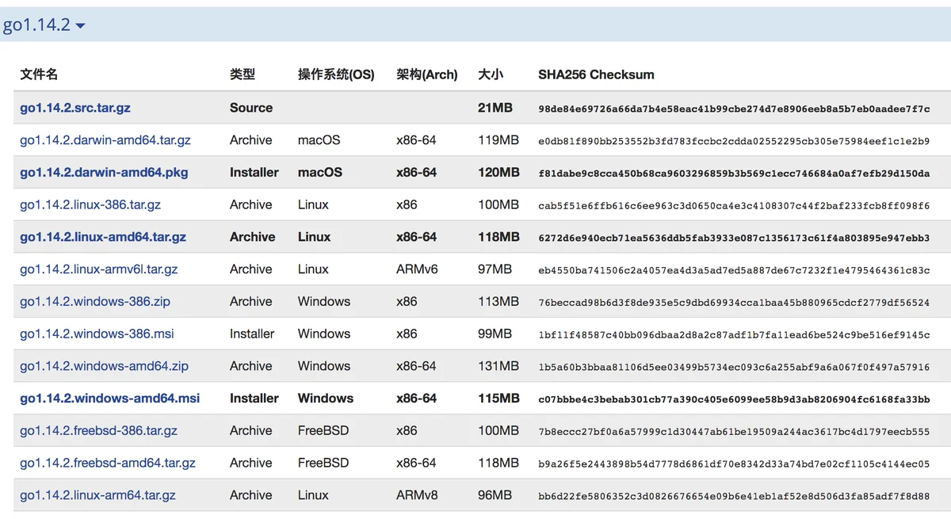
Task: Download go1.14.2.src.tar.gz source file
Action: (x=75, y=108)
